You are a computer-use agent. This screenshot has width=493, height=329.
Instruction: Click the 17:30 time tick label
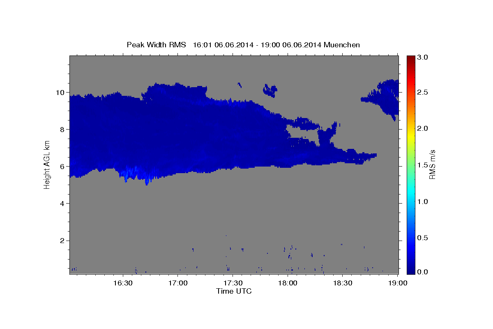pos(233,283)
